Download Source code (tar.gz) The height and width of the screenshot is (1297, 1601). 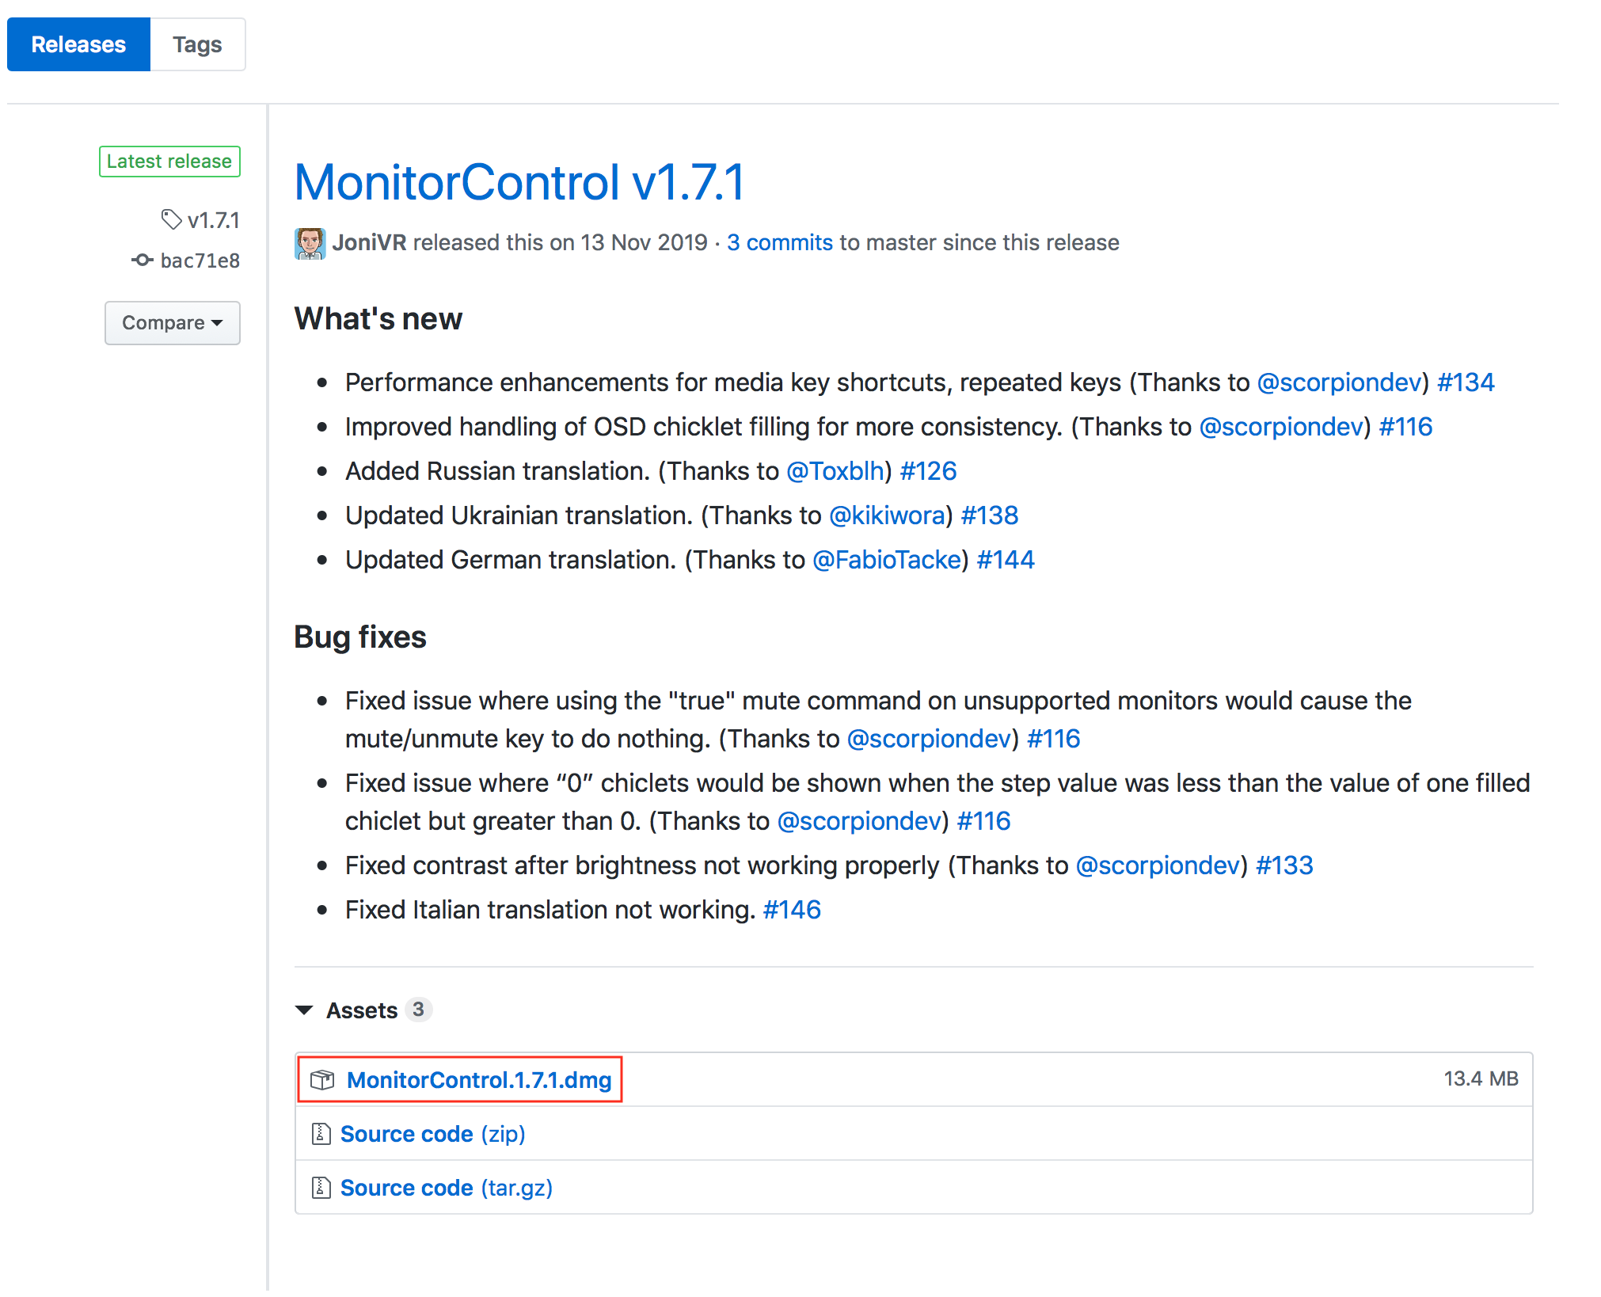(x=446, y=1188)
